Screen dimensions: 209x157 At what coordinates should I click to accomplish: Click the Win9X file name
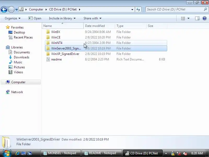pyautogui.click(x=56, y=32)
